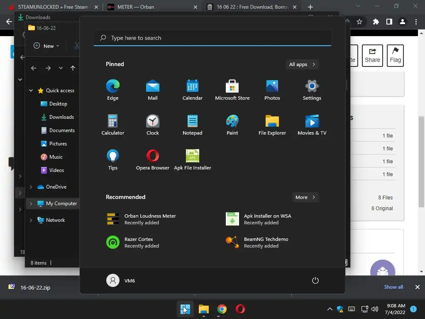
Task: Launch Movies & TV
Action: tap(312, 125)
